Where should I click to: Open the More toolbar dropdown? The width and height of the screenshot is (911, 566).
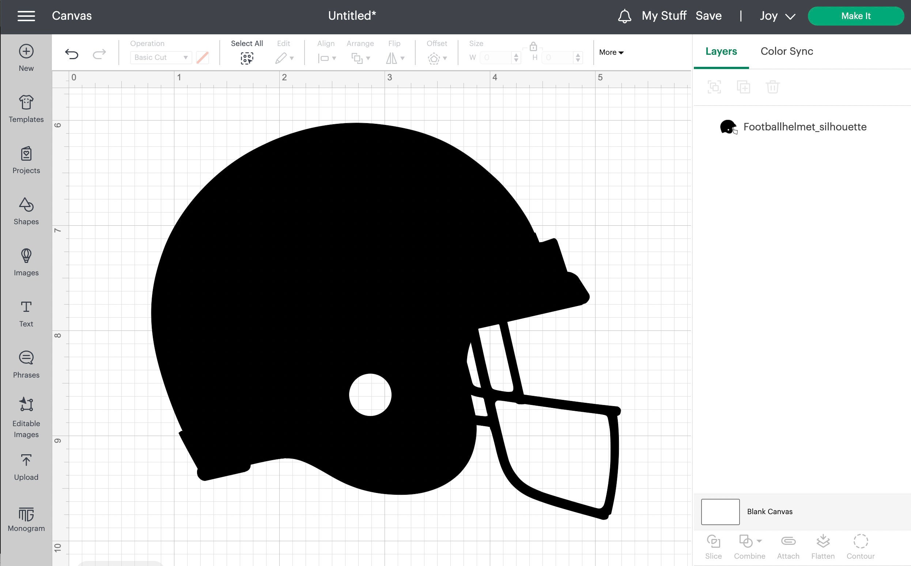point(611,53)
